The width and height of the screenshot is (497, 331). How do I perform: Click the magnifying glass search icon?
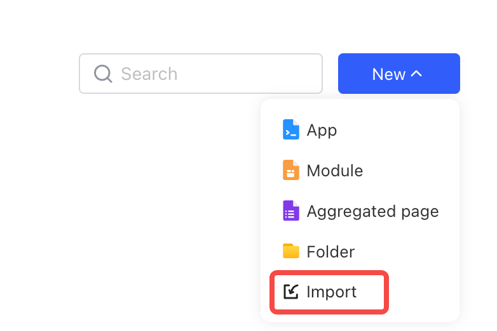tap(103, 74)
